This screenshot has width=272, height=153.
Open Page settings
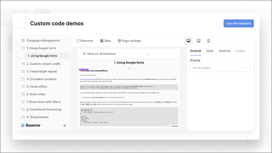coord(129,41)
